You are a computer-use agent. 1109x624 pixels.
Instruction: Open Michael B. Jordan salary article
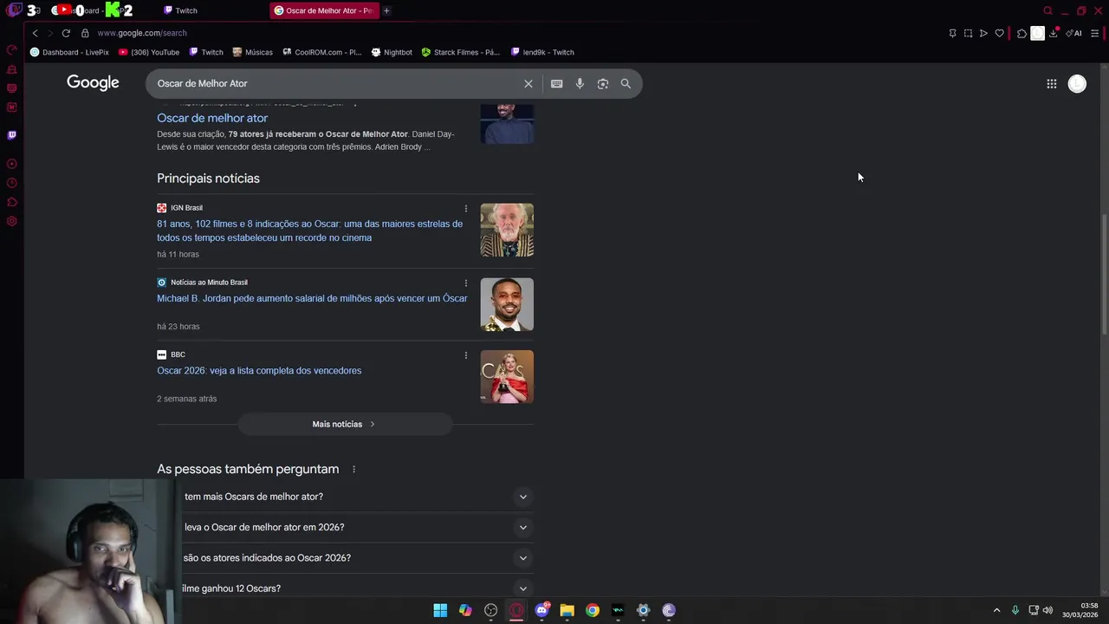click(312, 298)
